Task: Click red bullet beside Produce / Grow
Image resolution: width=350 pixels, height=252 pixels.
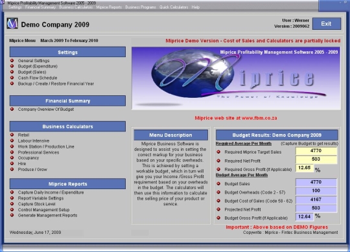Action: click(12, 169)
